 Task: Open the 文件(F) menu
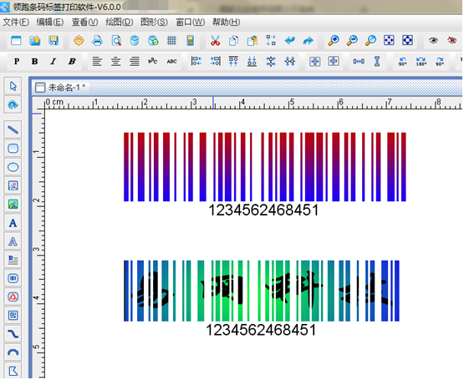pyautogui.click(x=16, y=22)
